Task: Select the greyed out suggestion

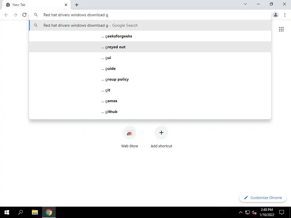Action: (x=150, y=47)
